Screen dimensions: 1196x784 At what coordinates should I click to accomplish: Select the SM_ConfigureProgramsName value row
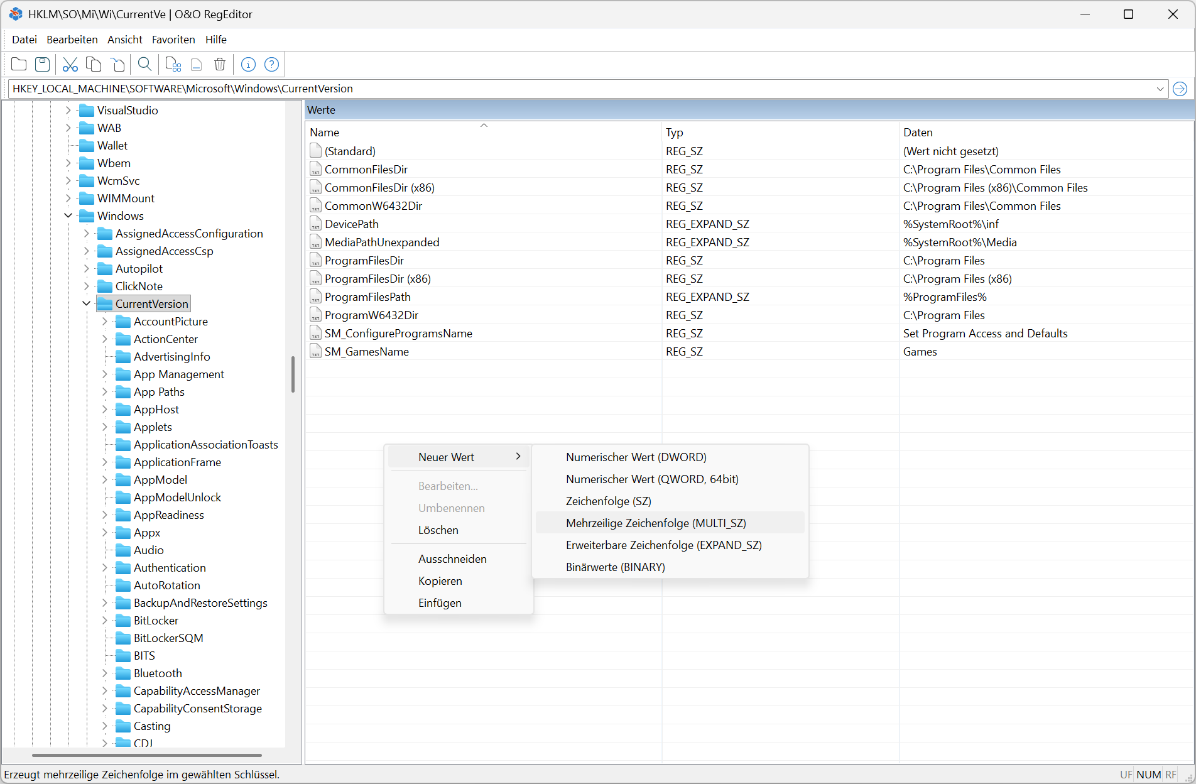coord(749,334)
